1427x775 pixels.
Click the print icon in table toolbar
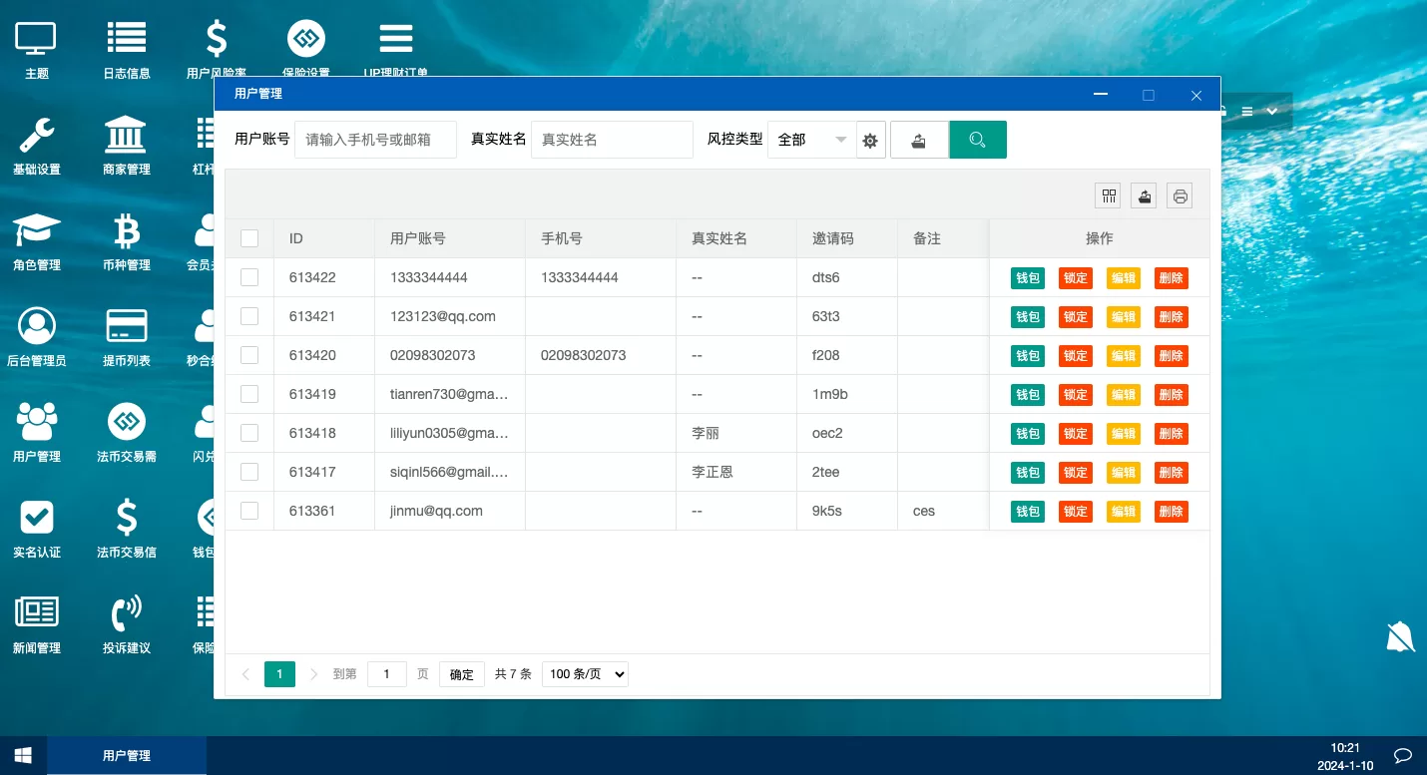point(1180,195)
